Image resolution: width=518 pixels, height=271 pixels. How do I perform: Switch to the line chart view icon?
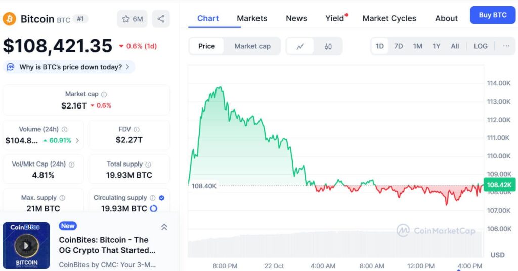point(300,46)
